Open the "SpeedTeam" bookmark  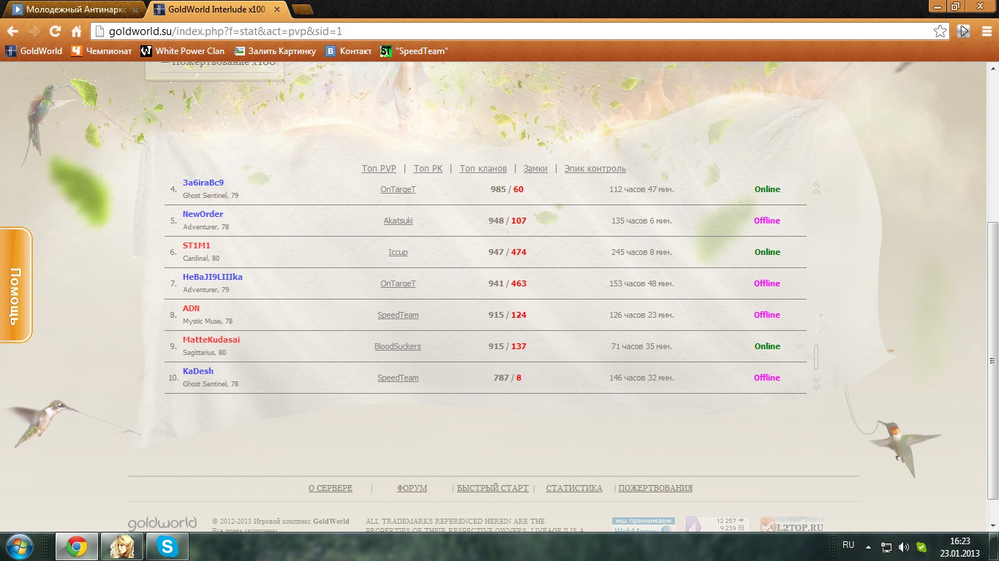[414, 51]
